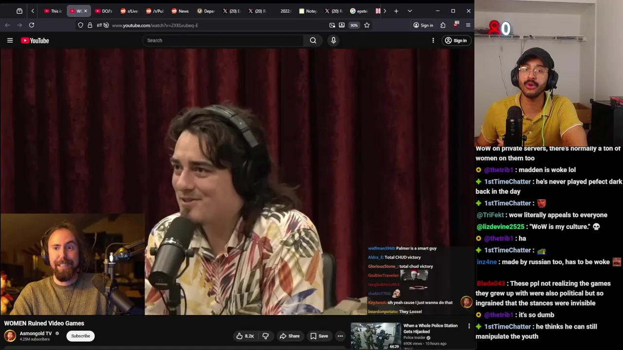The image size is (623, 350).
Task: Click the blocked autoplay icon in address bar
Action: click(106, 25)
